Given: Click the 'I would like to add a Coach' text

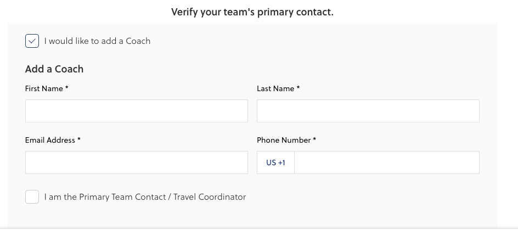Looking at the screenshot, I should (97, 41).
